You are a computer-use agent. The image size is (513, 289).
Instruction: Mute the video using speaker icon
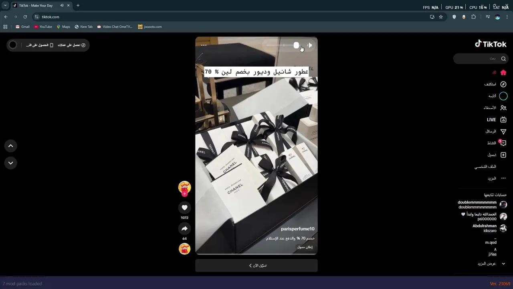coord(309,45)
